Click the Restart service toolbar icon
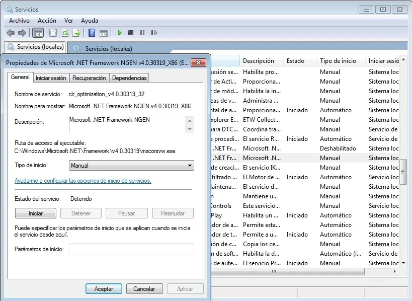 click(154, 33)
